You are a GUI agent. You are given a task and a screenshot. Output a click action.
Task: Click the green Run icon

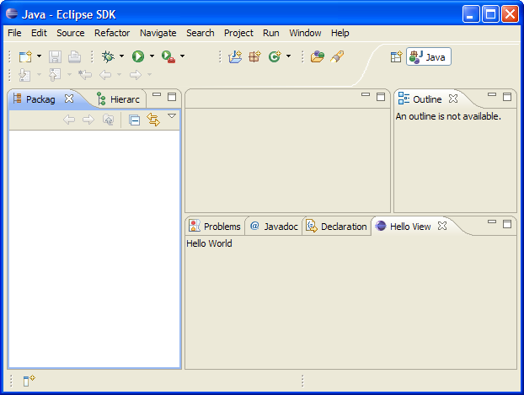pos(137,56)
